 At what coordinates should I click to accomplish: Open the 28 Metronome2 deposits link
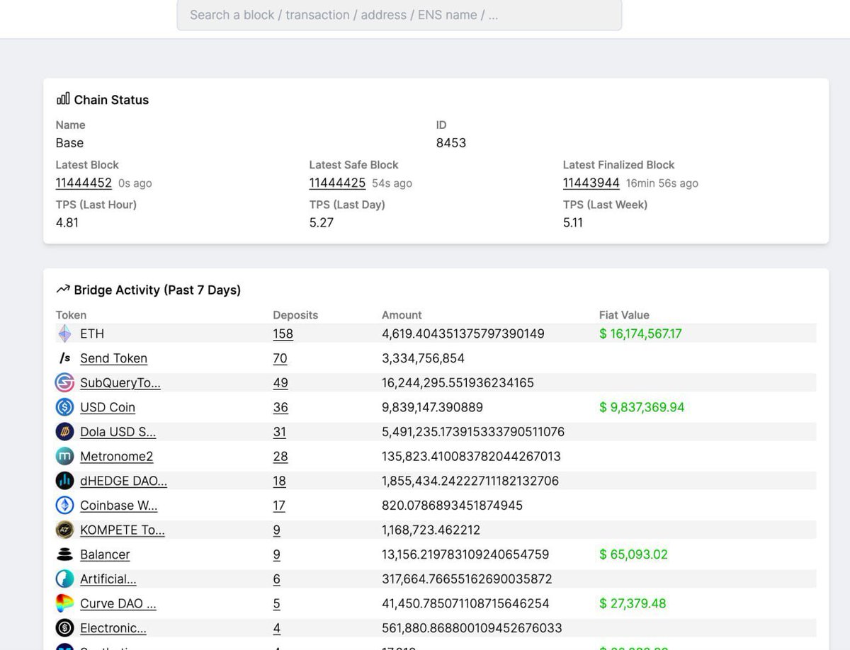point(280,457)
